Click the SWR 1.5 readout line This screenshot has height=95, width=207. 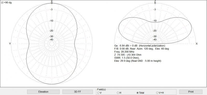click(x=127, y=58)
